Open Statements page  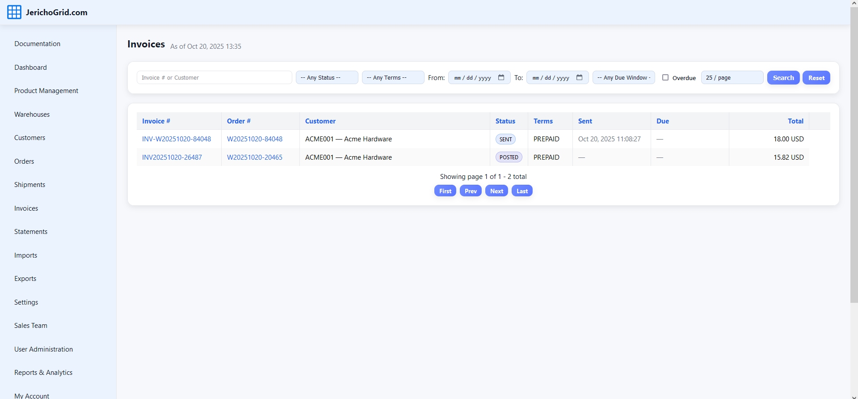click(31, 232)
